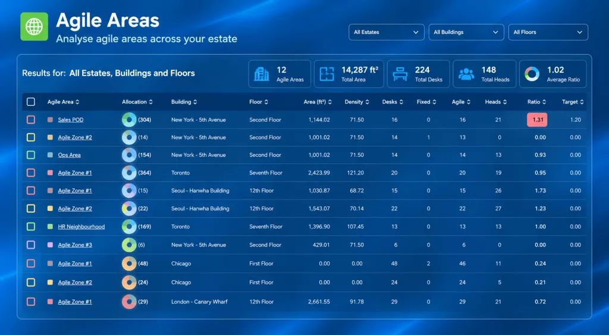Open Agile Zone #2 link in Chicago row
This screenshot has height=335, width=609.
[75, 282]
